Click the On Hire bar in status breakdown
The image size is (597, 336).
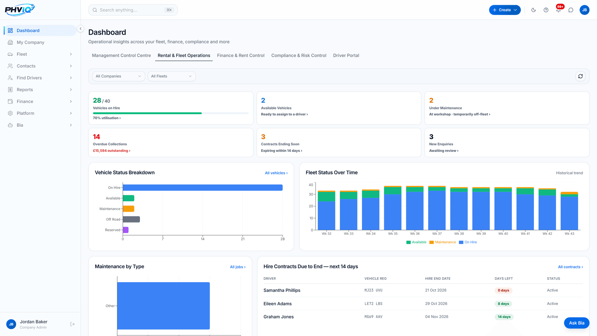[x=203, y=188]
